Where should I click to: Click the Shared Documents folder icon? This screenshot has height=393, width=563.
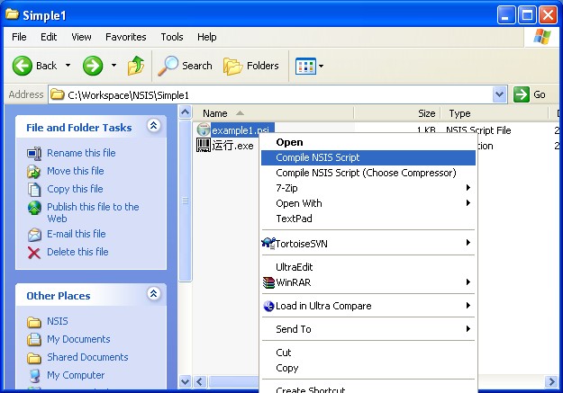point(34,358)
